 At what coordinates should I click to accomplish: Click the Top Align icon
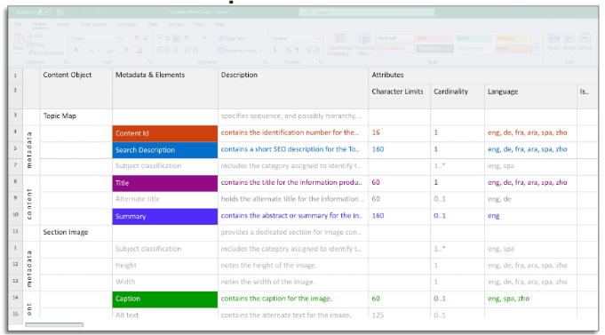coord(159,38)
